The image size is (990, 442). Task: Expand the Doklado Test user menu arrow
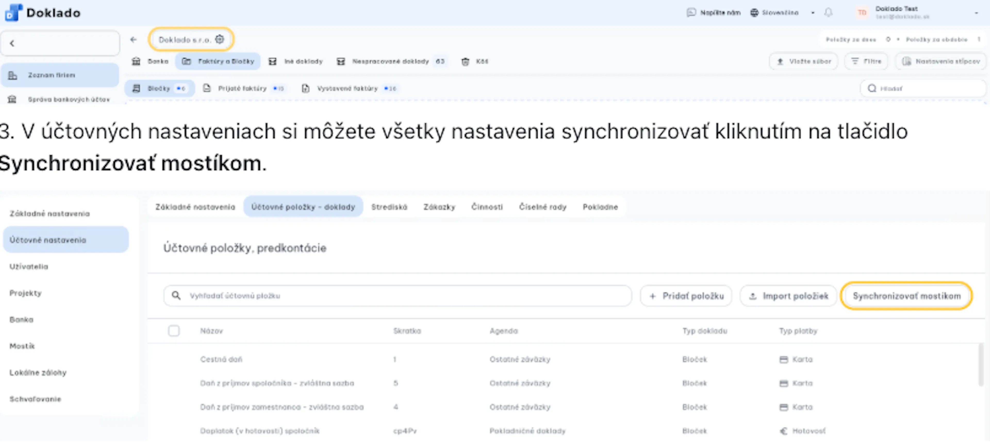click(976, 13)
